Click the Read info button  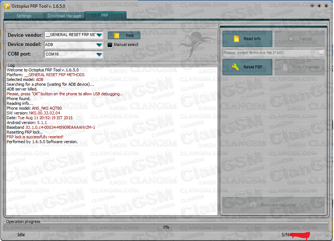247,39
